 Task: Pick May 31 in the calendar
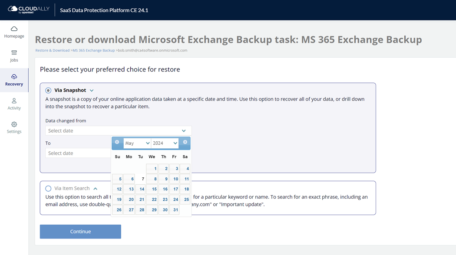coord(174,210)
